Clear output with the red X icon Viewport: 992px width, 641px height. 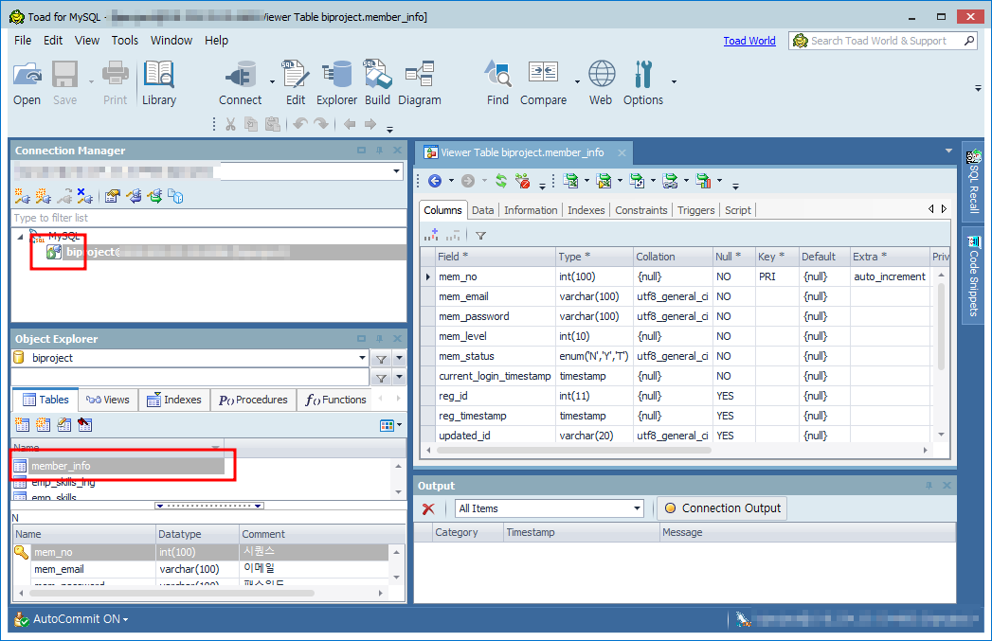click(x=428, y=508)
